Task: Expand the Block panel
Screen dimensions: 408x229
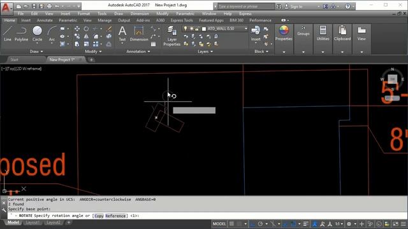Action: [261, 52]
